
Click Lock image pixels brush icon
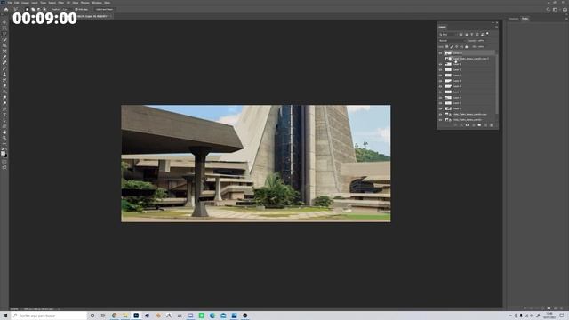coord(452,47)
